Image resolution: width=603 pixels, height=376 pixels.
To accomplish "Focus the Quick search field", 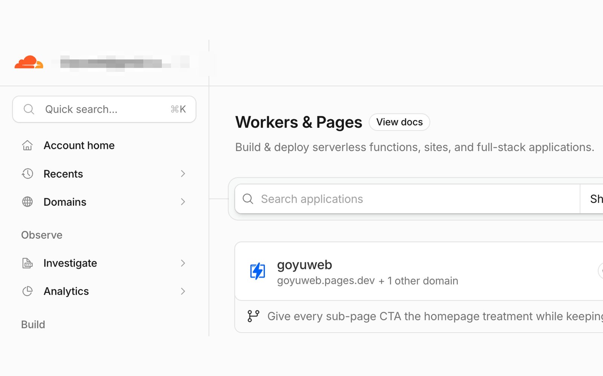I will point(104,109).
